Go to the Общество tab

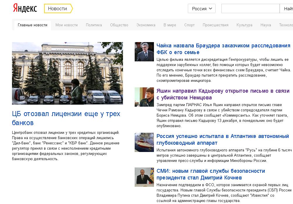click(119, 25)
